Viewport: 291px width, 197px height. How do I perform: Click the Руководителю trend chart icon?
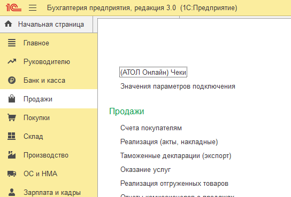[12, 61]
